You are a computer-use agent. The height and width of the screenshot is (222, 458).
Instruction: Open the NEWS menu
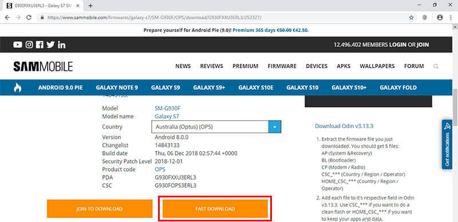pyautogui.click(x=183, y=66)
